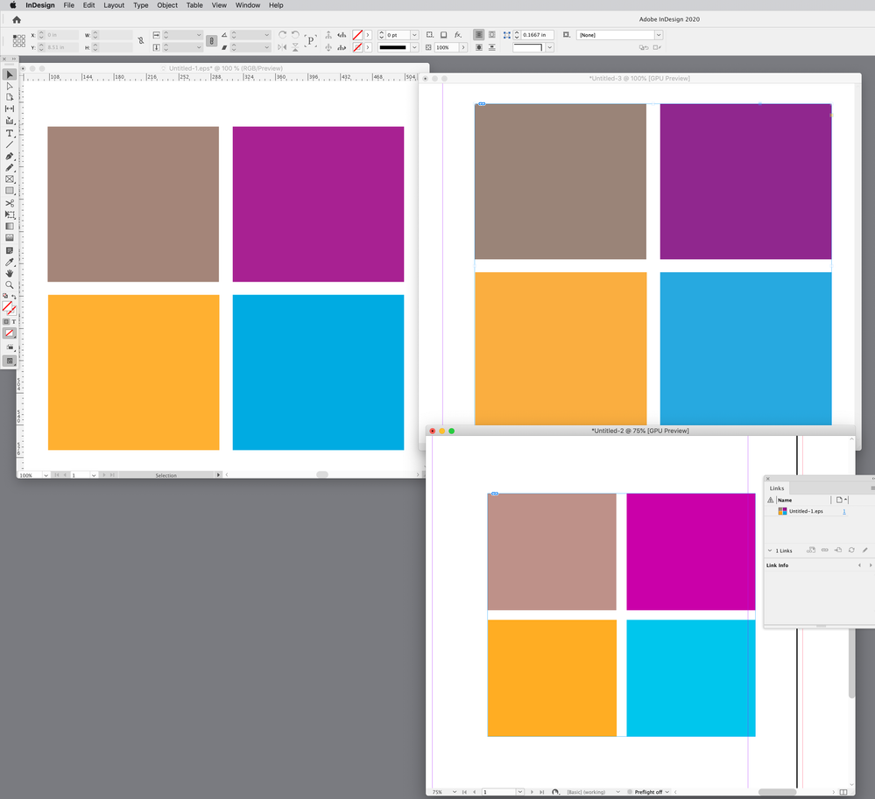875x799 pixels.
Task: Open the opacity 100% dropdown
Action: [462, 47]
